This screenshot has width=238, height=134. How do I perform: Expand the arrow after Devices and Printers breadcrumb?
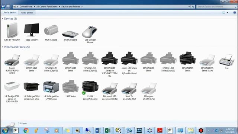click(x=82, y=7)
